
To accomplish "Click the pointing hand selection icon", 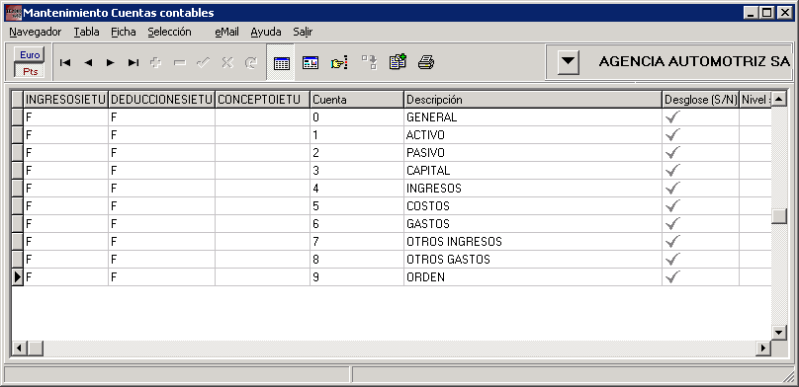I will coord(339,63).
